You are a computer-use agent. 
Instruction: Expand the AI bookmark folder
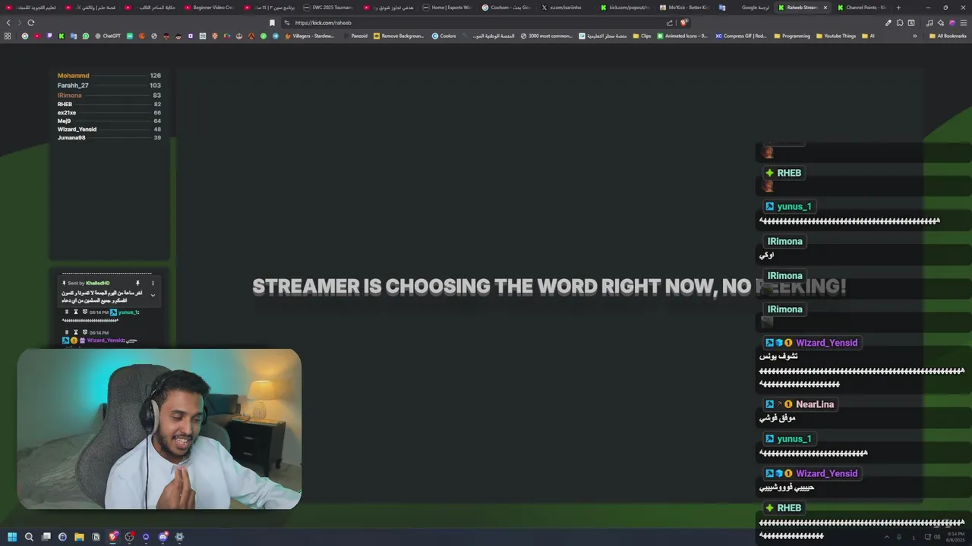(868, 36)
